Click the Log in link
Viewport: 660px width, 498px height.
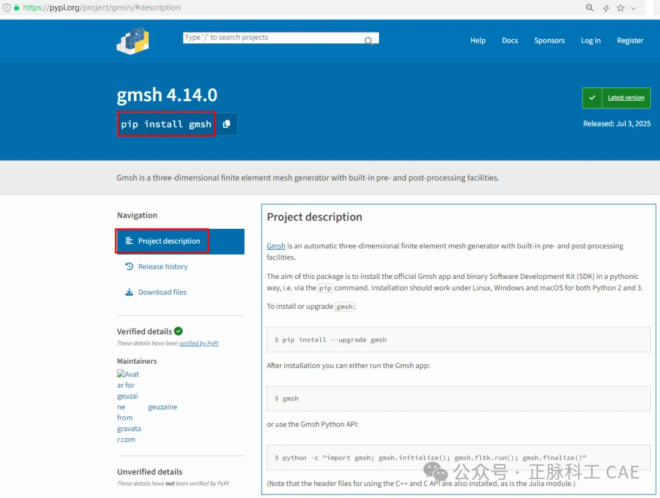pyautogui.click(x=590, y=40)
